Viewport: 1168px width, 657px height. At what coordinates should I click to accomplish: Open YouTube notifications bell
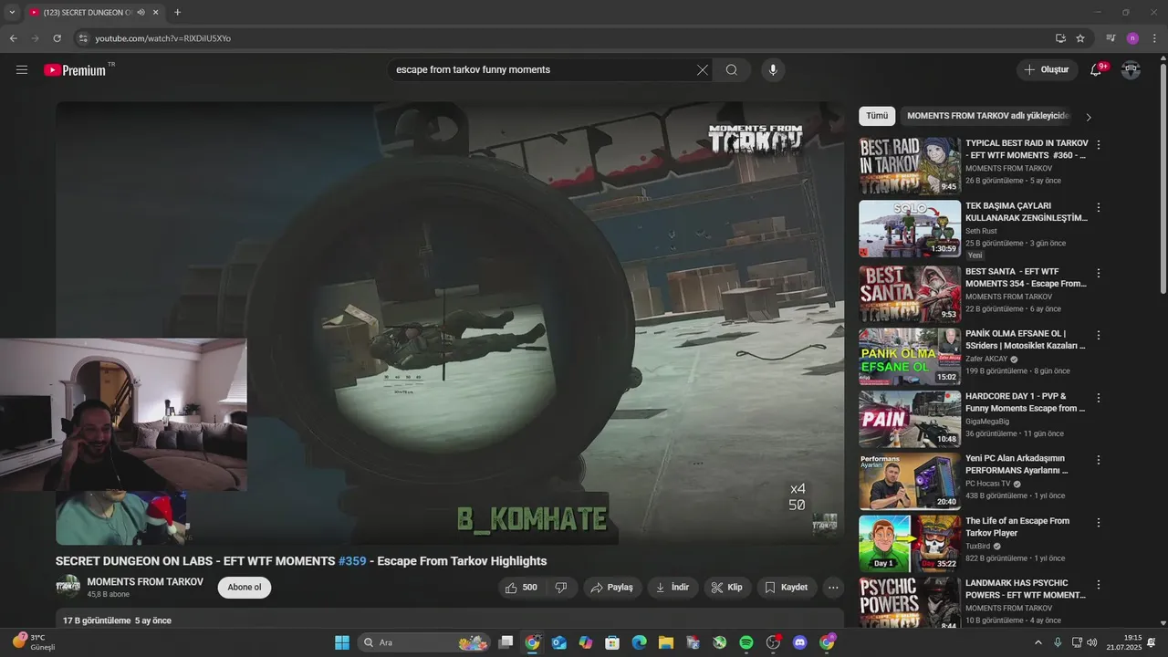pyautogui.click(x=1097, y=70)
